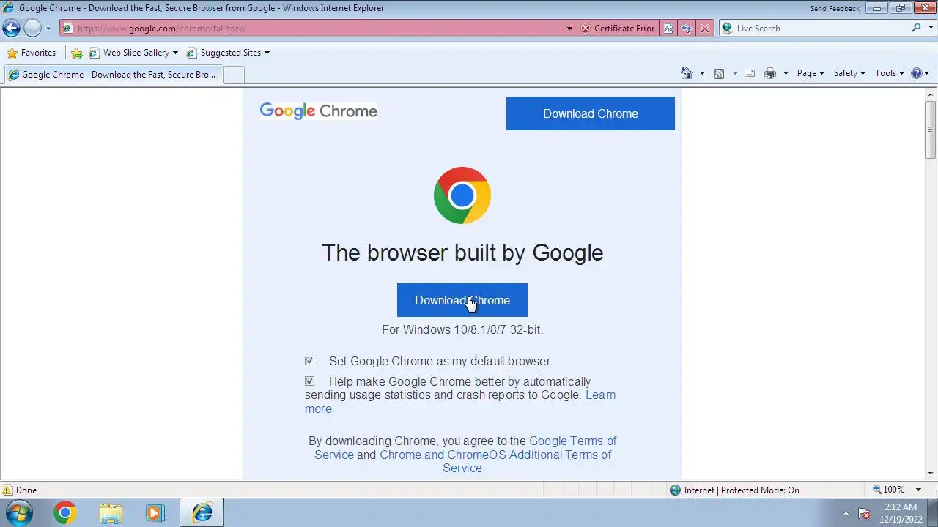This screenshot has width=938, height=527.
Task: Click the Forward navigation arrow
Action: (32, 29)
